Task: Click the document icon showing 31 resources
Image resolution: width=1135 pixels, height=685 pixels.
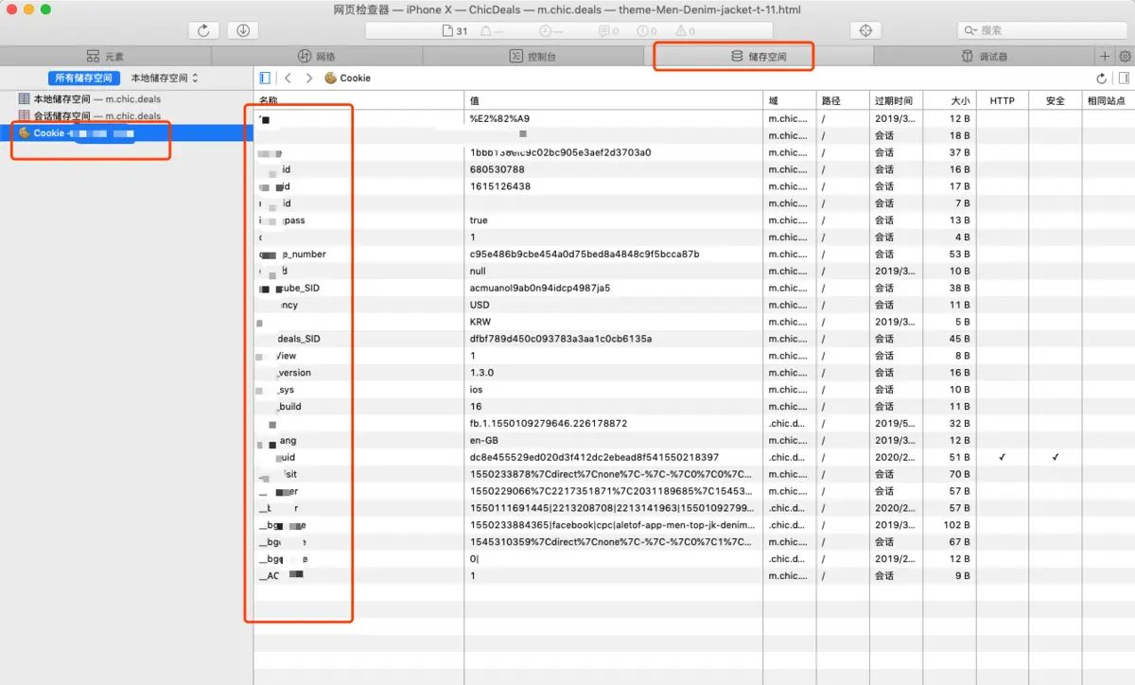Action: point(451,30)
